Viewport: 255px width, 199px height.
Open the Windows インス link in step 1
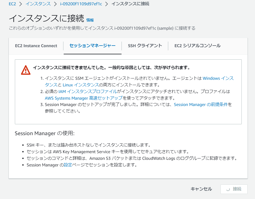pos(218,78)
